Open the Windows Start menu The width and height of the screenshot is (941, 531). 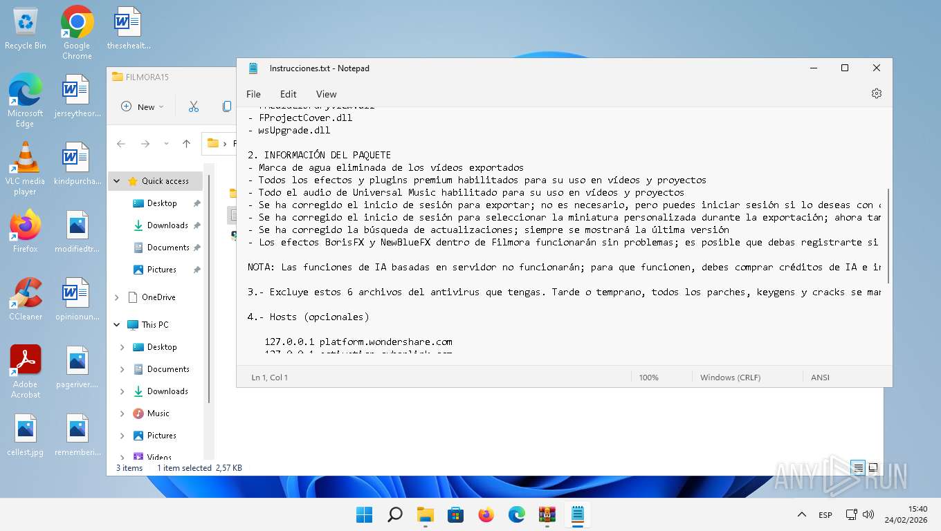364,514
